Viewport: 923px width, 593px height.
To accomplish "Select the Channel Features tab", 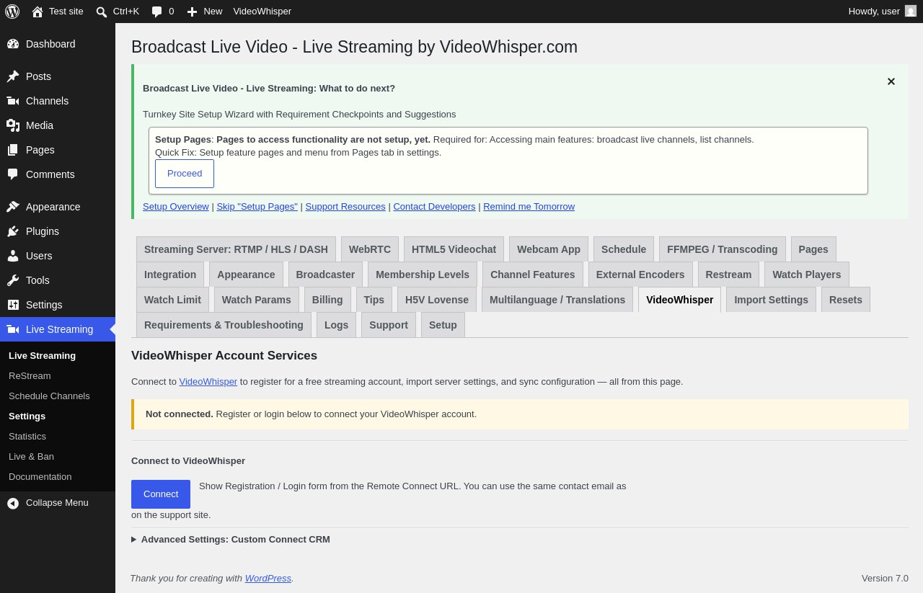I will pos(533,275).
